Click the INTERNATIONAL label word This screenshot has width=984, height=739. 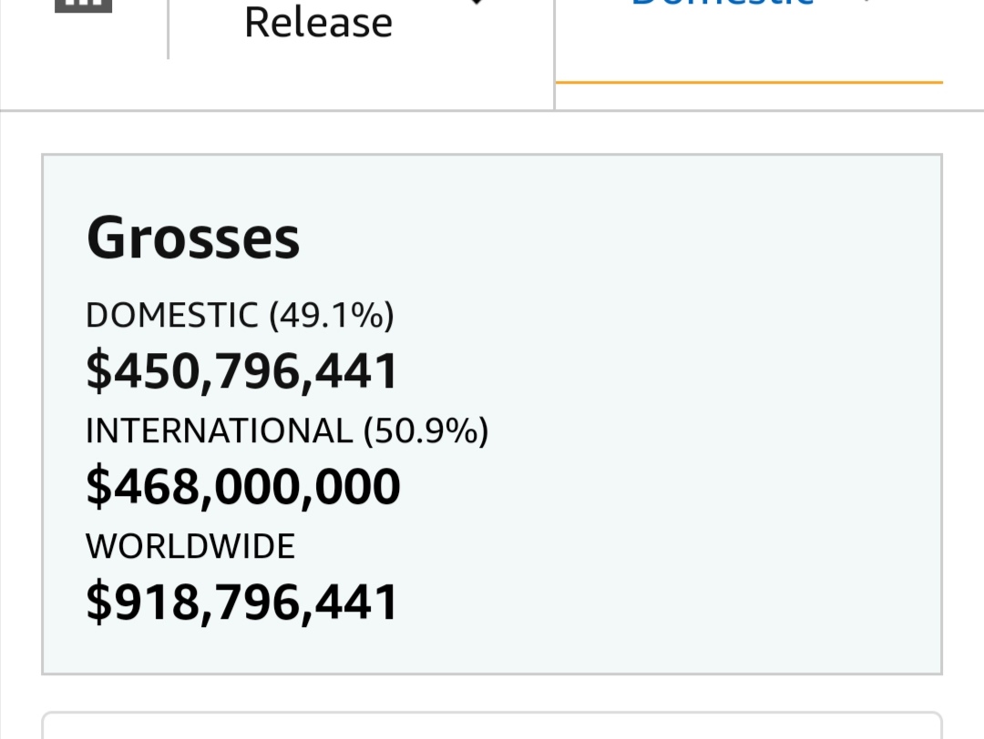pos(220,430)
